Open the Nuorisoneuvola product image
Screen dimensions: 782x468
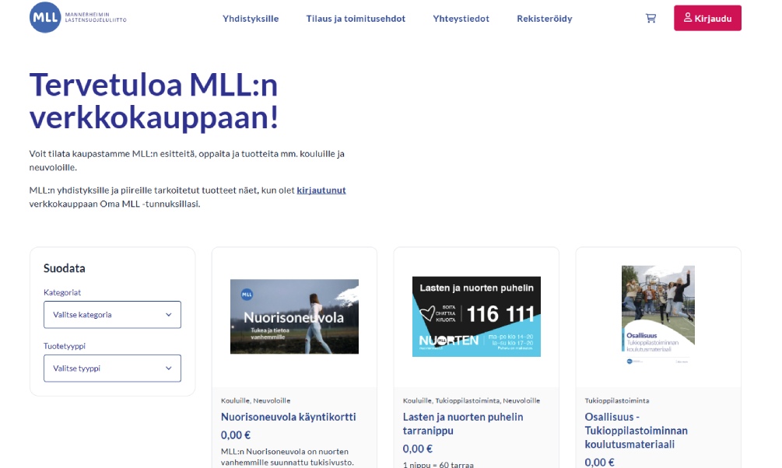point(294,316)
